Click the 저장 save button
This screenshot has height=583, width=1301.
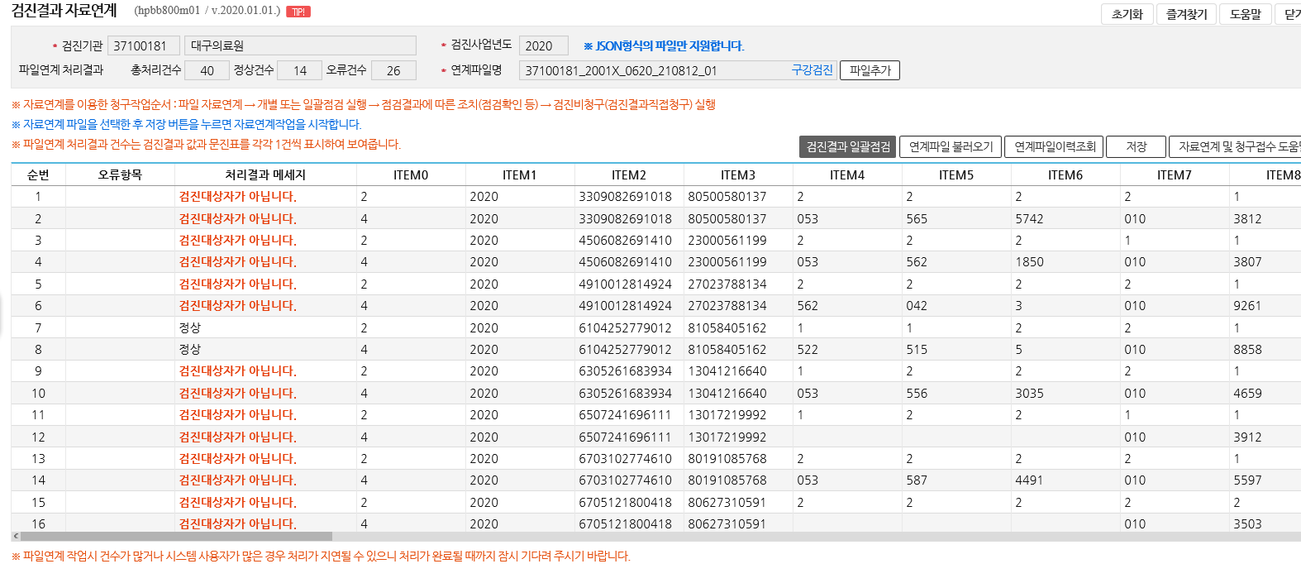1136,146
